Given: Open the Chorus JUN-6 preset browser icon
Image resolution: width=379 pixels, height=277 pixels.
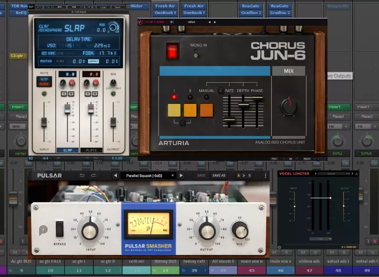Looking at the screenshot, I should point(172,22).
